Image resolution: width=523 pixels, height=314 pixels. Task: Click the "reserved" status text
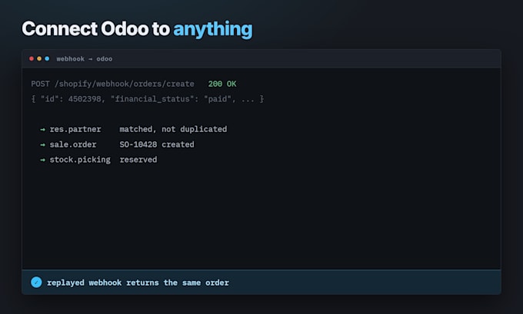138,160
